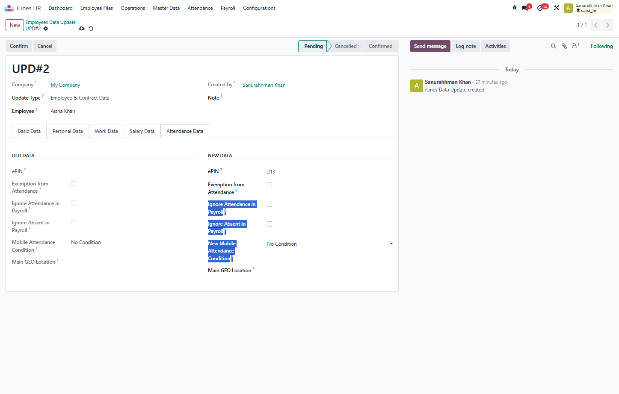The image size is (619, 394).
Task: Click the new ePIN field value 213
Action: coord(330,172)
